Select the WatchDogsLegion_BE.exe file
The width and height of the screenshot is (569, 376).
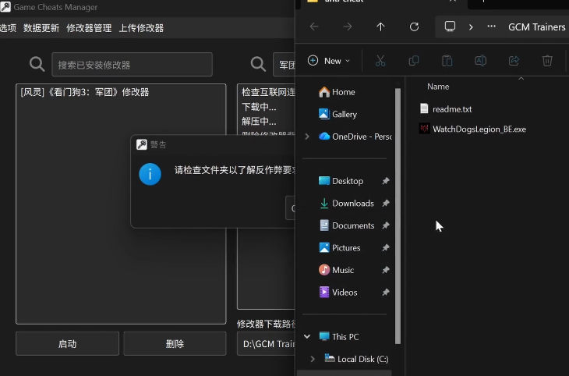tap(472, 129)
